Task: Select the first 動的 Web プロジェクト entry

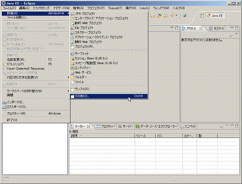Action: click(x=109, y=23)
